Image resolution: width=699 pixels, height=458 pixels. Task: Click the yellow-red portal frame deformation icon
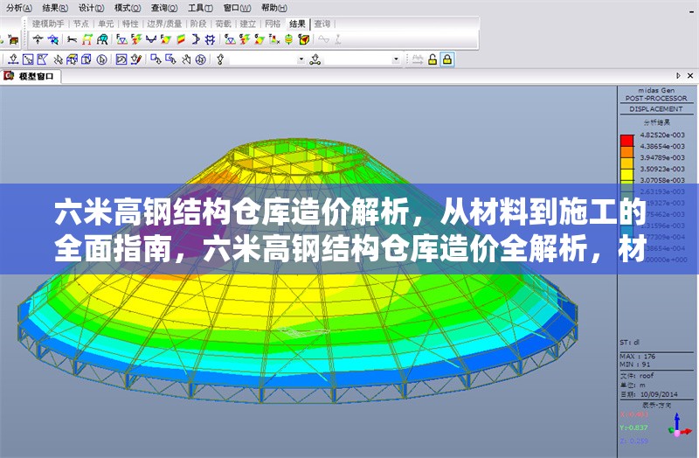(x=87, y=39)
